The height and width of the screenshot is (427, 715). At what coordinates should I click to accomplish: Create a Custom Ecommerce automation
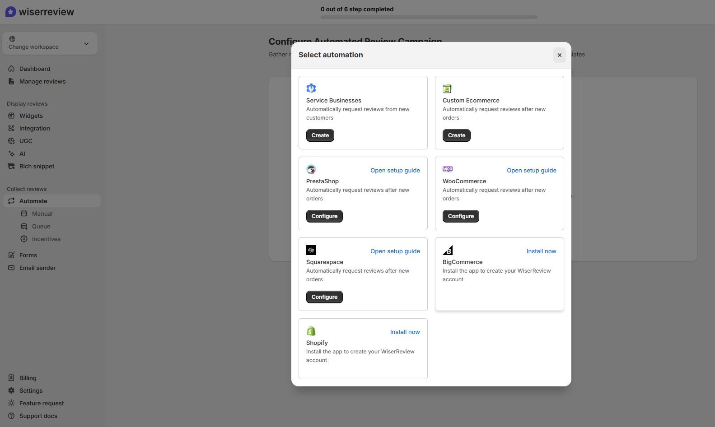tap(457, 135)
